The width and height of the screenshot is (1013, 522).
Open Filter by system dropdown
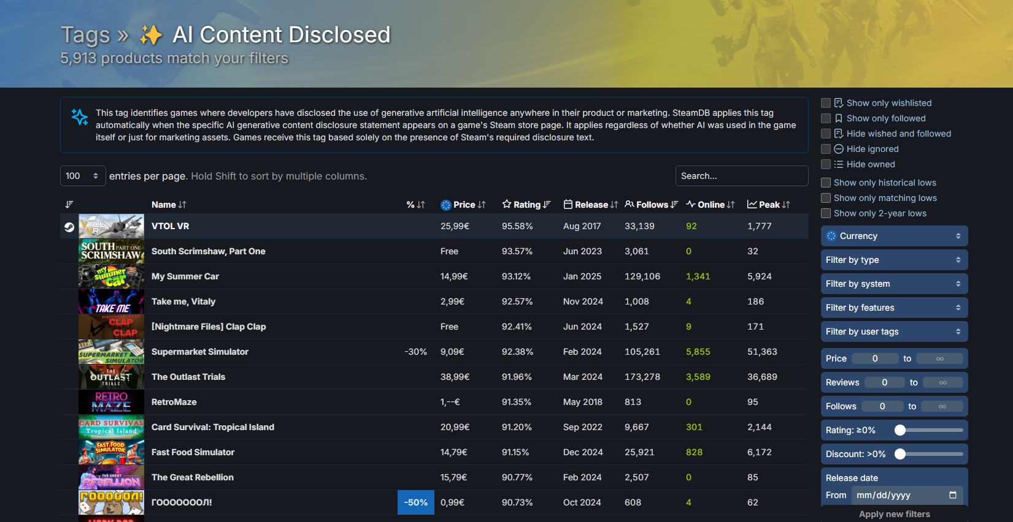coord(894,284)
